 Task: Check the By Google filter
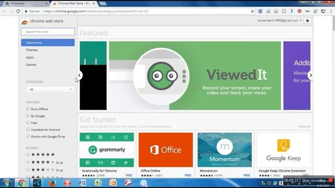(x=28, y=115)
